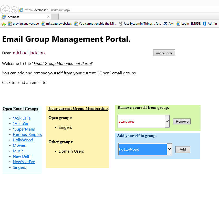Open the Admin Office favorite
The image size is (219, 207).
coord(210,24)
